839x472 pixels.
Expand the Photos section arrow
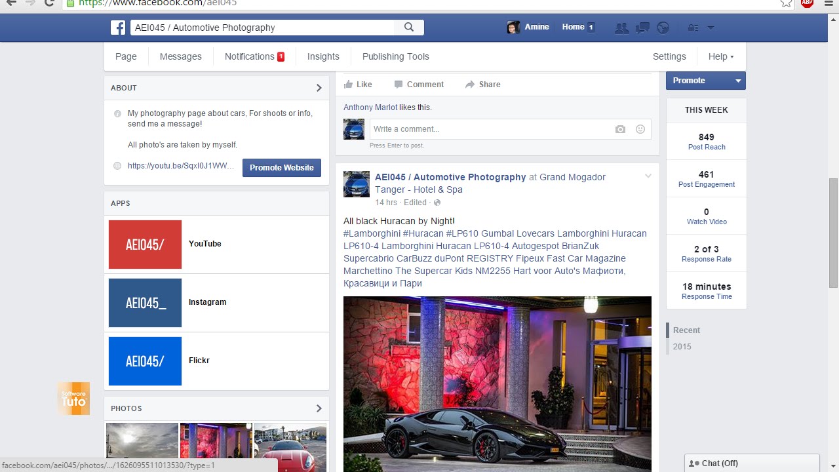click(319, 408)
